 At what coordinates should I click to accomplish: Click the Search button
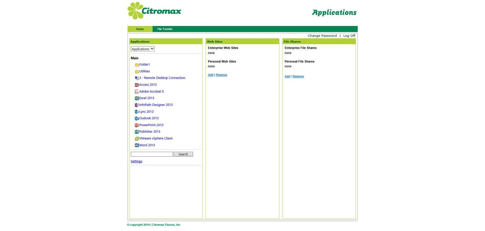click(183, 154)
